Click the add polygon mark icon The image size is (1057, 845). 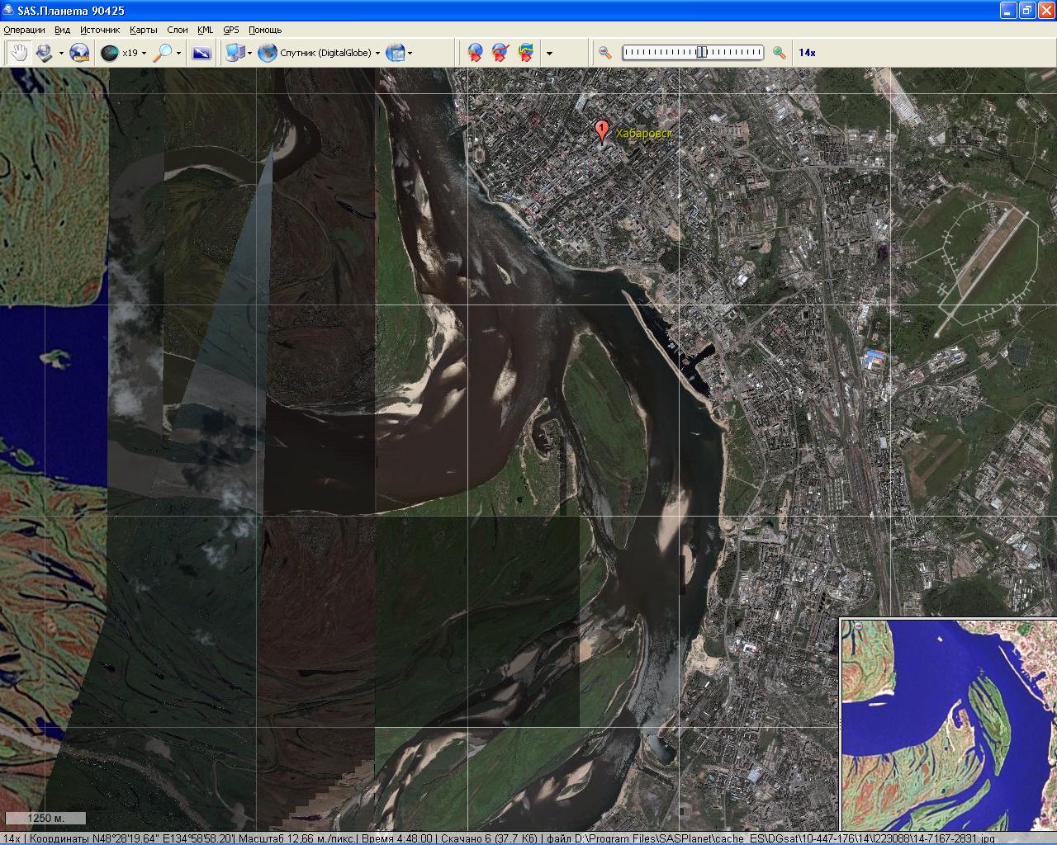click(525, 53)
